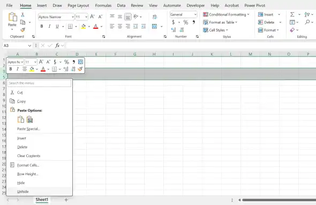This screenshot has height=205, width=316.
Task: Open Format as Table menu
Action: pos(220,22)
